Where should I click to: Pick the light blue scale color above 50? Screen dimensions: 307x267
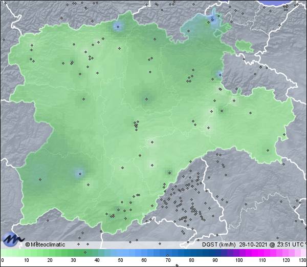[120, 253]
